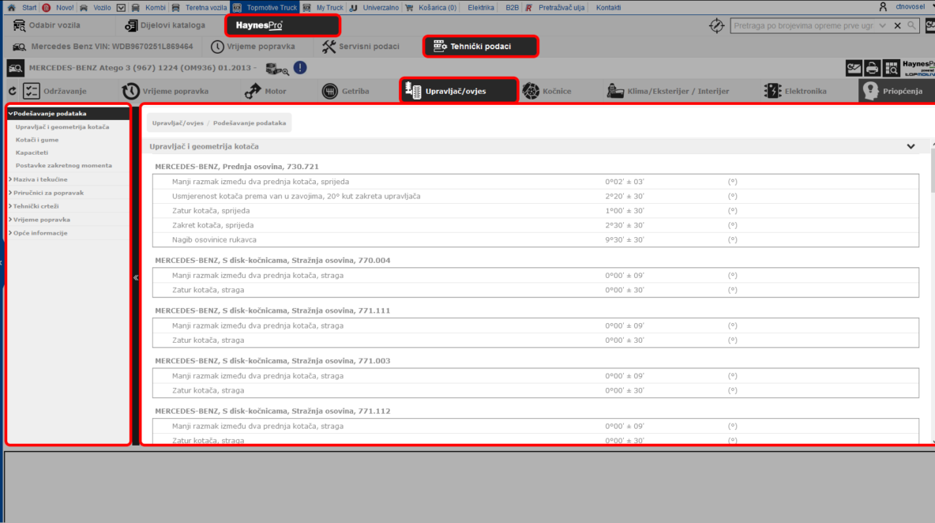Collapse the Upravljač i geometrija kotača section chevron
The image size is (935, 523).
click(911, 147)
